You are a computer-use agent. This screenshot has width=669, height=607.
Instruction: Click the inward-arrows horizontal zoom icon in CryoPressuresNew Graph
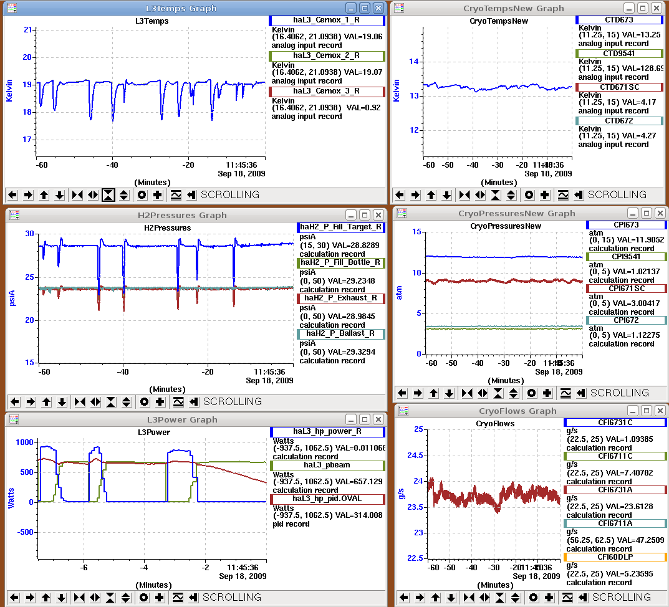[467, 393]
